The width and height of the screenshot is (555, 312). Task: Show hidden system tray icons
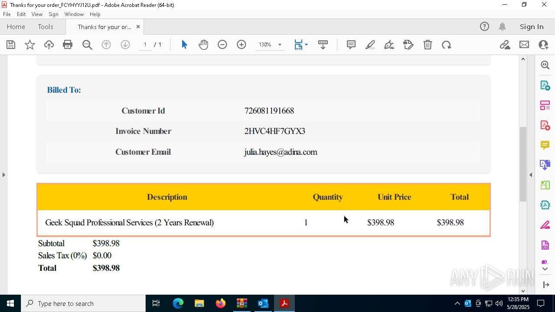coord(457,303)
